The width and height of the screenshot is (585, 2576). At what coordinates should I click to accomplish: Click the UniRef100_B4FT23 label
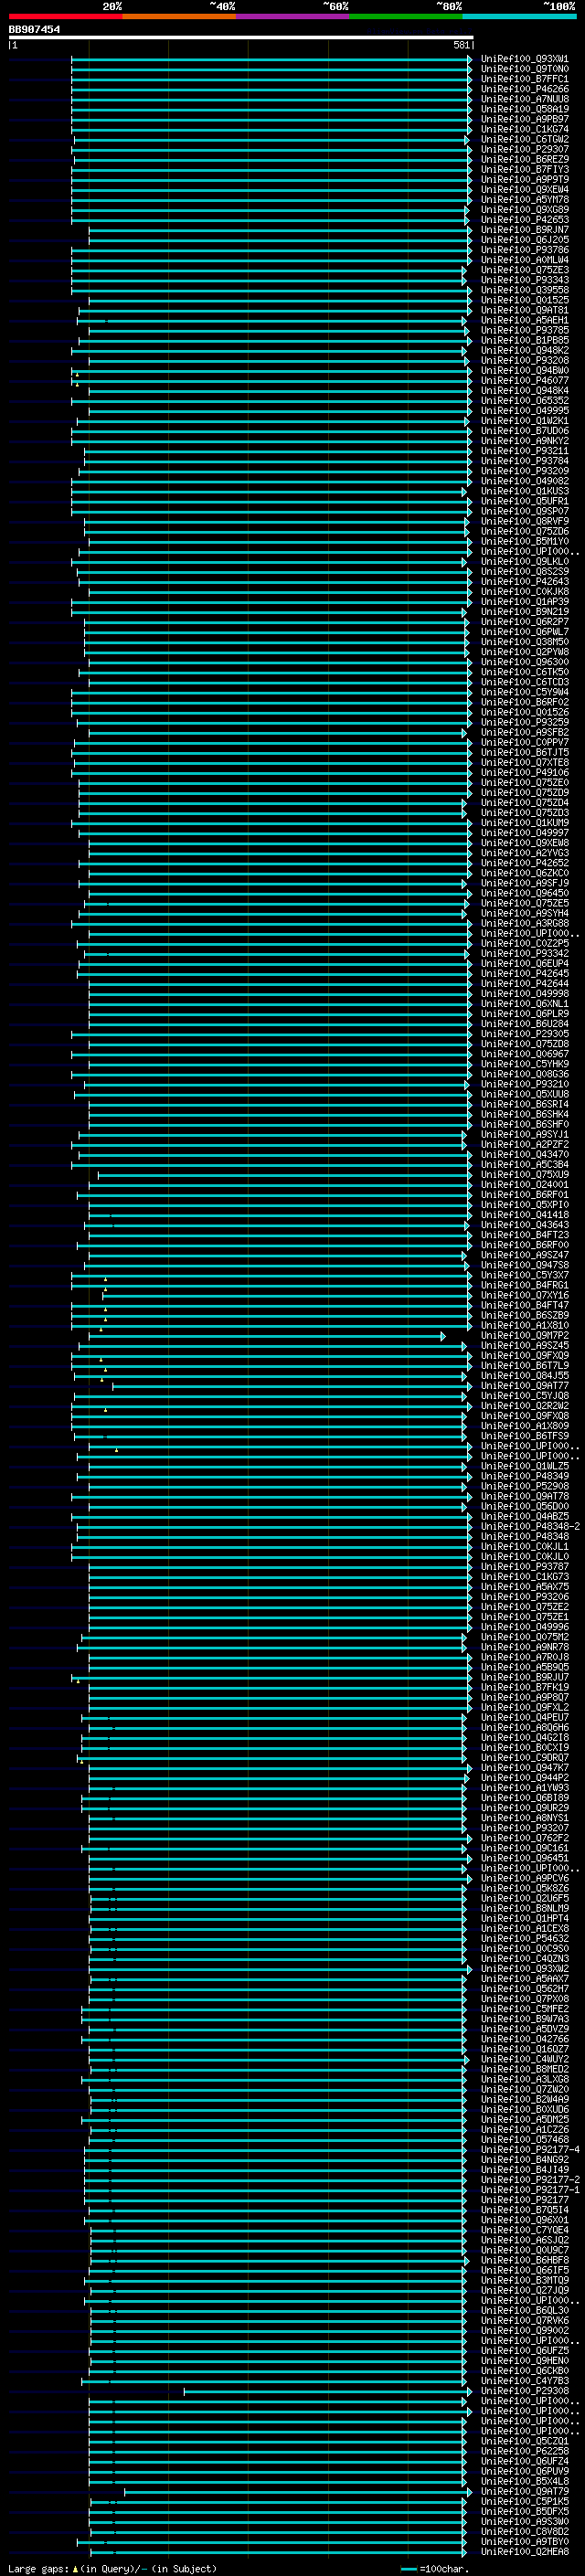tap(525, 1235)
